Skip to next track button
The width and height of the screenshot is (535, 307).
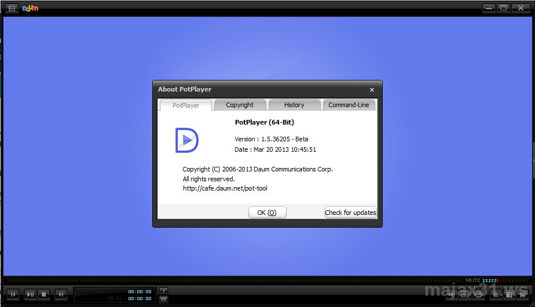point(61,294)
